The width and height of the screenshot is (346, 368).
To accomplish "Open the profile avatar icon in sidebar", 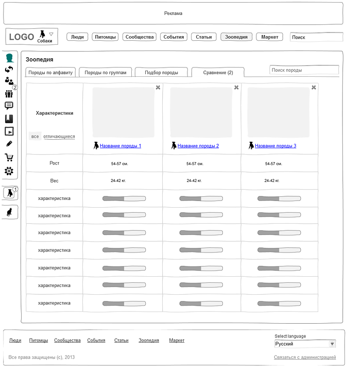I will click(x=9, y=58).
